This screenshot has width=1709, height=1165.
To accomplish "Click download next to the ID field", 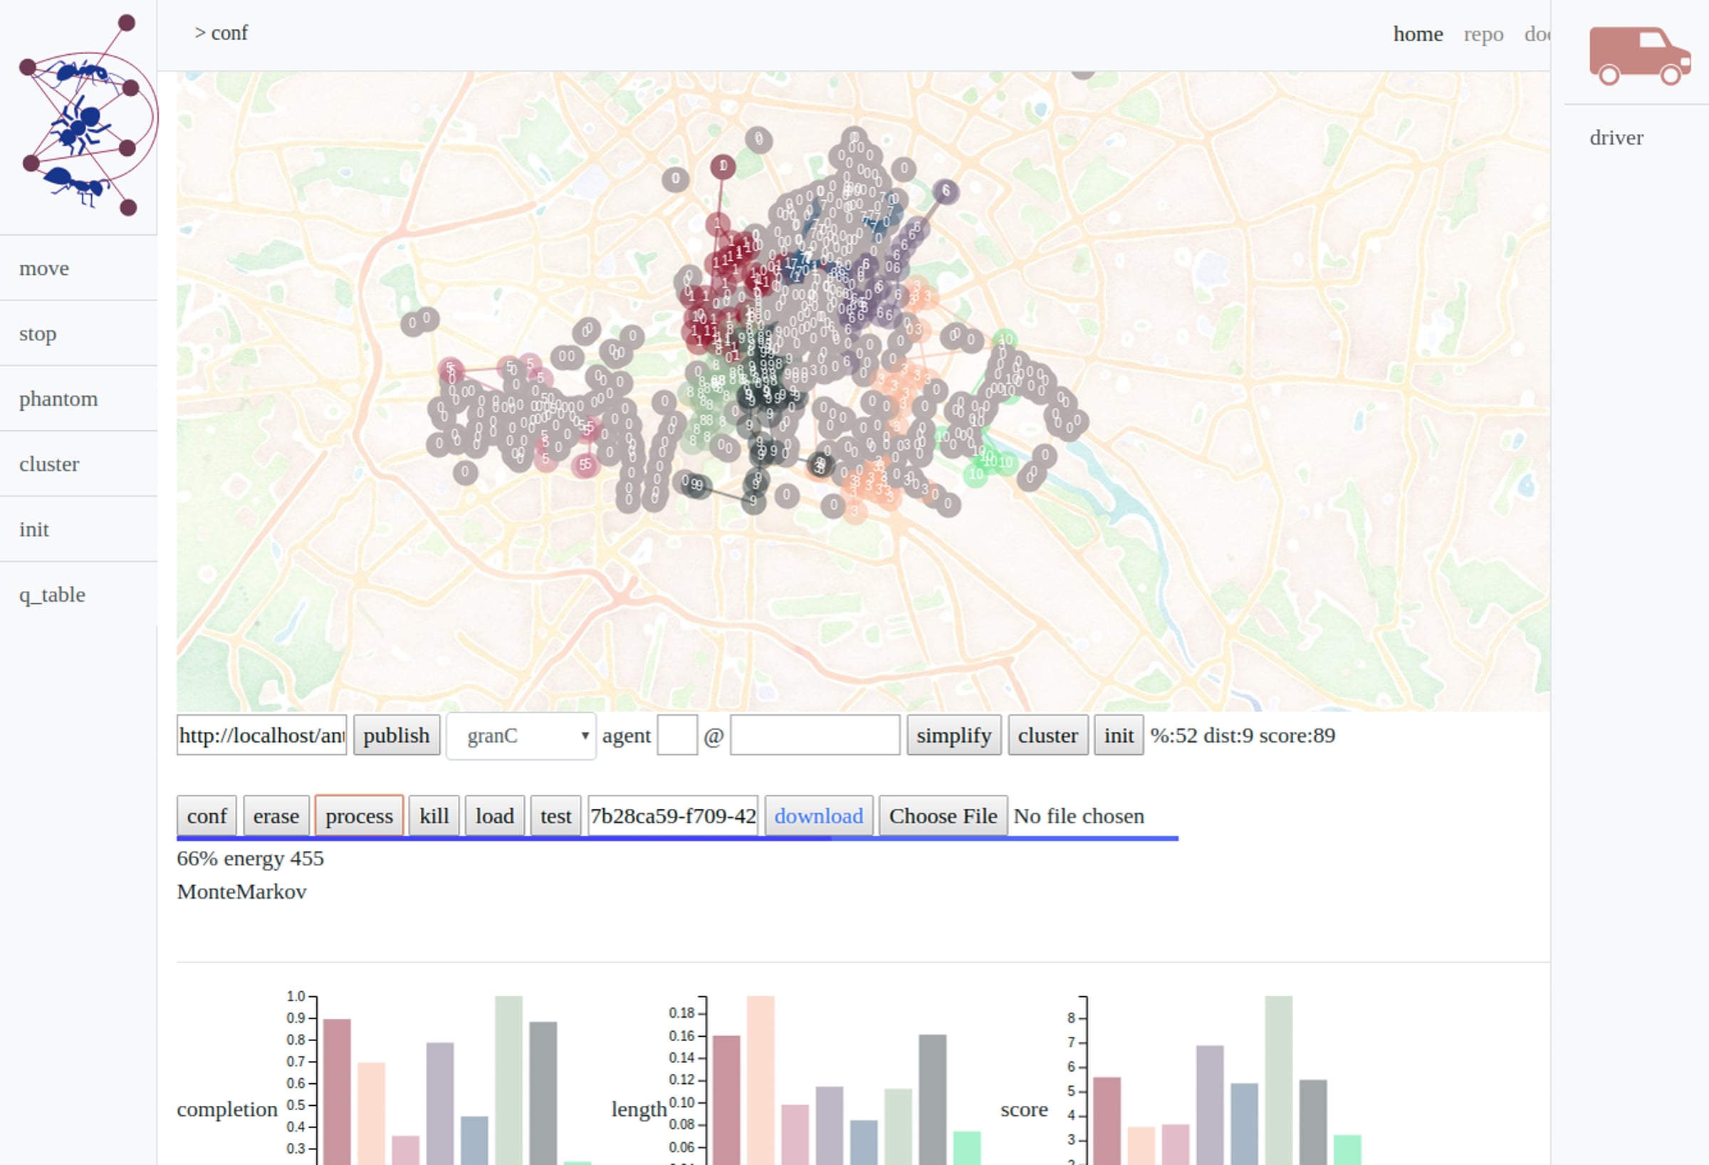I will coord(817,815).
